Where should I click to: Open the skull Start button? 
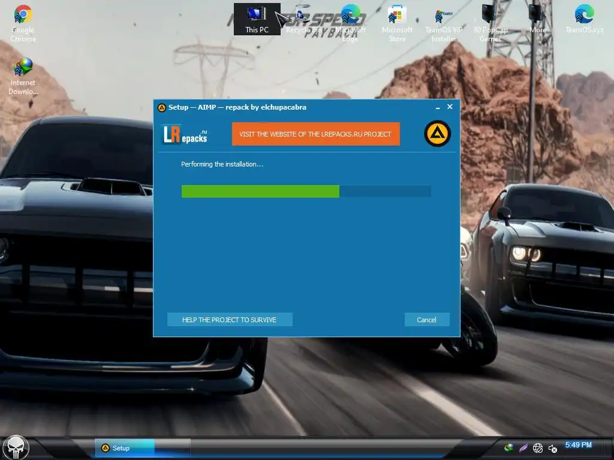tap(16, 447)
